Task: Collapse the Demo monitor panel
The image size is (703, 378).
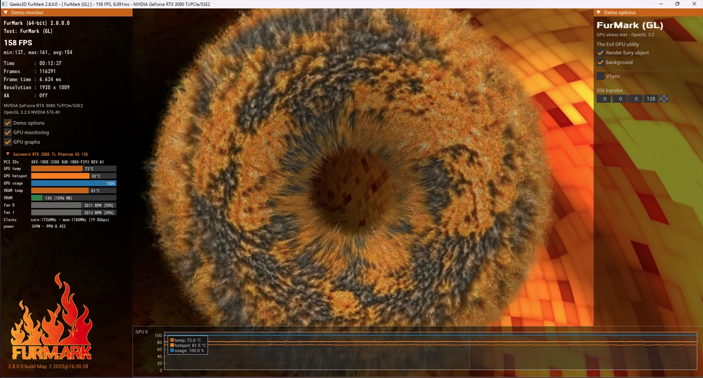Action: [6, 13]
